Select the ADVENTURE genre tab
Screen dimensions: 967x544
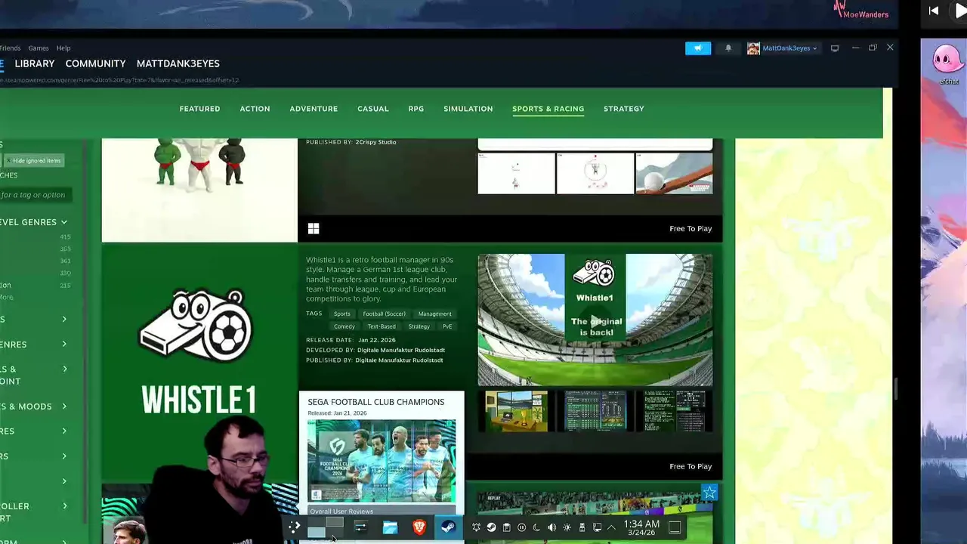(x=314, y=109)
